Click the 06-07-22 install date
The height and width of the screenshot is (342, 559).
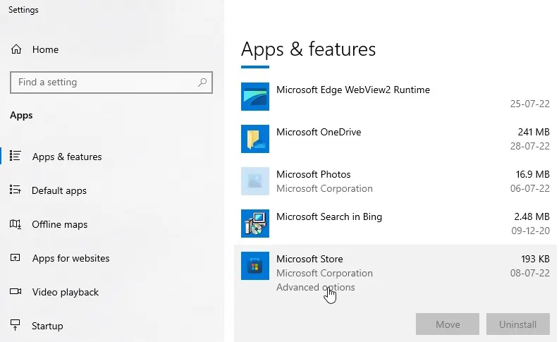click(530, 188)
